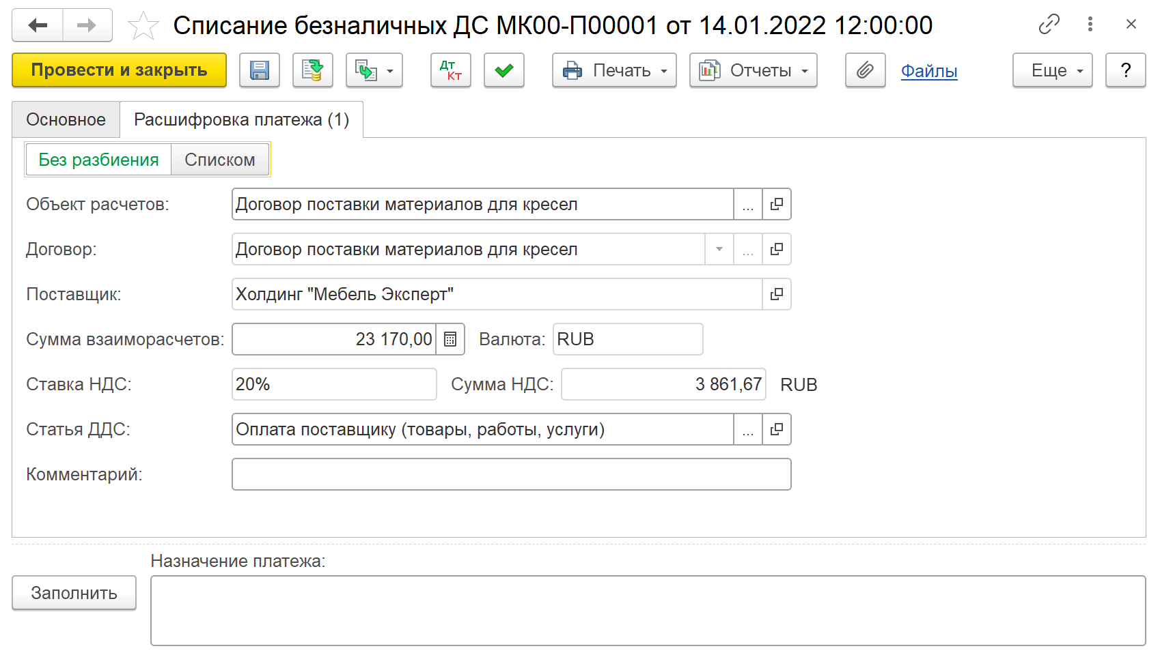Open the Печать dropdown menu
The height and width of the screenshot is (655, 1160).
pyautogui.click(x=614, y=70)
